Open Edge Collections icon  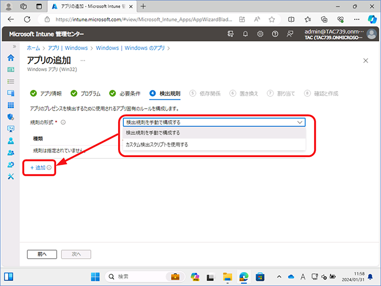324,19
